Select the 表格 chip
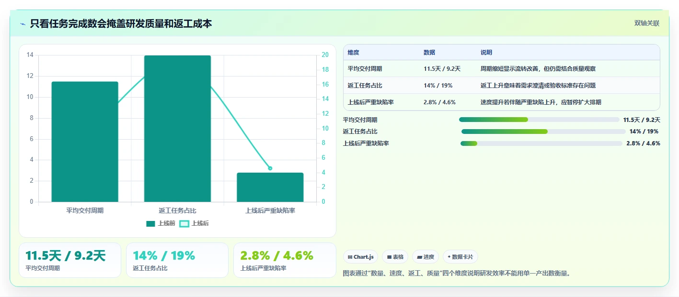Viewport: 679px width, 297px height. [395, 257]
